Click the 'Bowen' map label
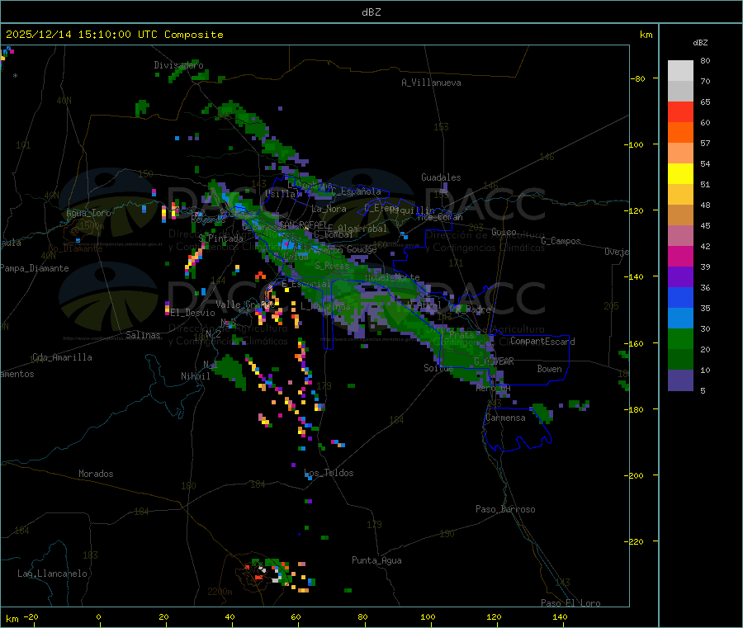 tap(550, 369)
